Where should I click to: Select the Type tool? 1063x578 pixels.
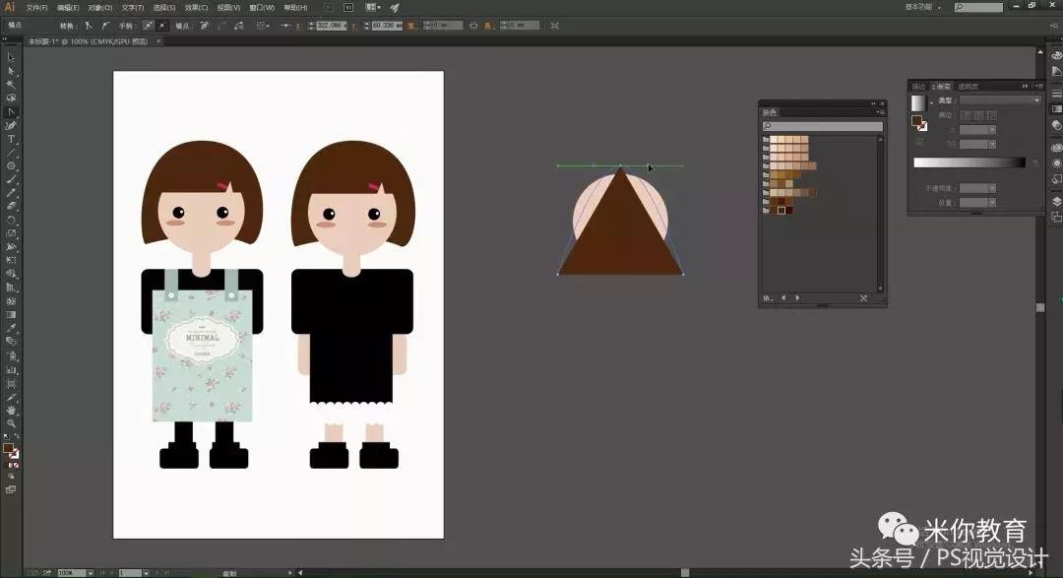pos(11,139)
